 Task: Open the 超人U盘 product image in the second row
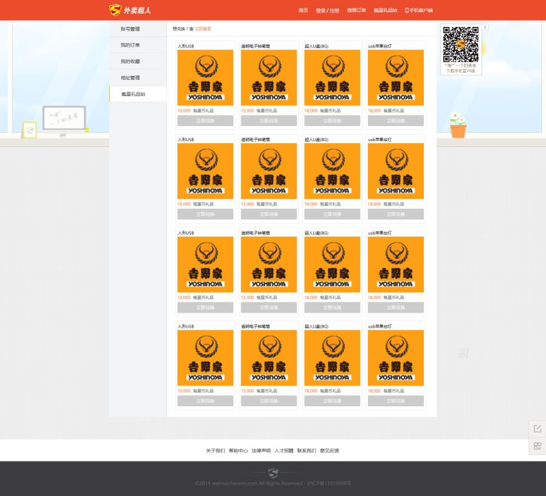point(332,171)
